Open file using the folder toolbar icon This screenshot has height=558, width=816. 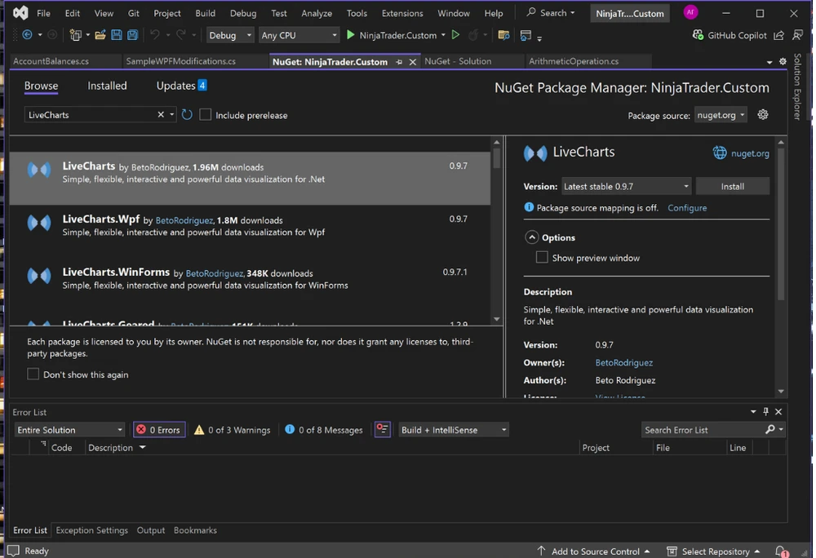click(100, 35)
